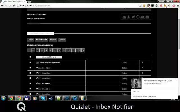Viewport: 180px width, 112px height.
Task: Open the media player taskbar icon
Action: pos(35,98)
